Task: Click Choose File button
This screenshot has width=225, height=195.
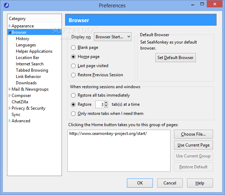Action: point(193,134)
